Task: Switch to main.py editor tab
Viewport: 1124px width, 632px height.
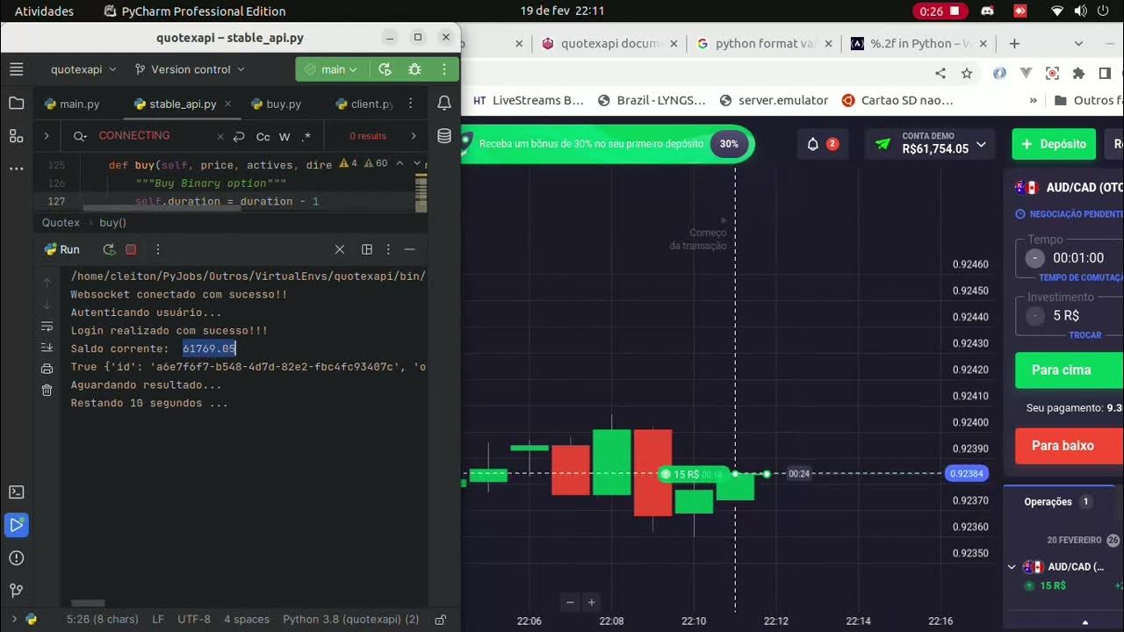Action: [x=72, y=104]
